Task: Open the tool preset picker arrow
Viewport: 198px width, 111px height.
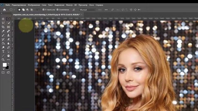Action: [x=14, y=10]
